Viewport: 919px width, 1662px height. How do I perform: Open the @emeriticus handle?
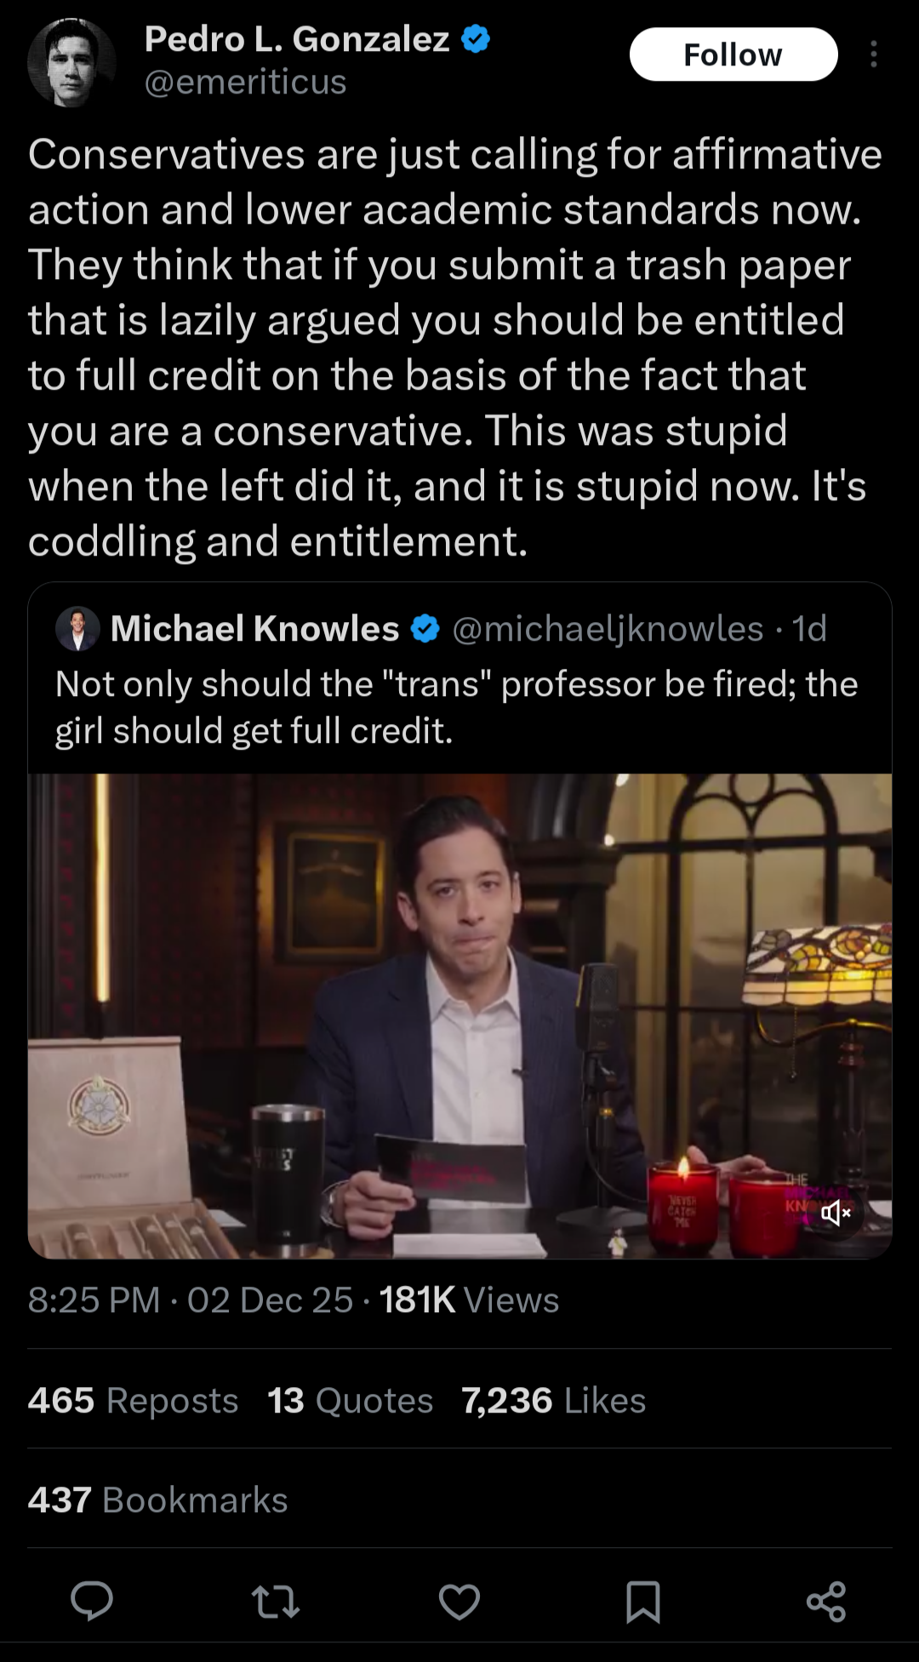(x=245, y=83)
